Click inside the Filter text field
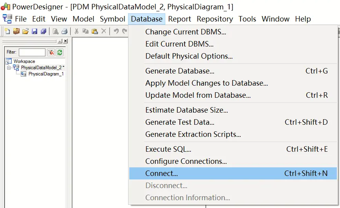The height and width of the screenshot is (208, 340). tap(32, 52)
